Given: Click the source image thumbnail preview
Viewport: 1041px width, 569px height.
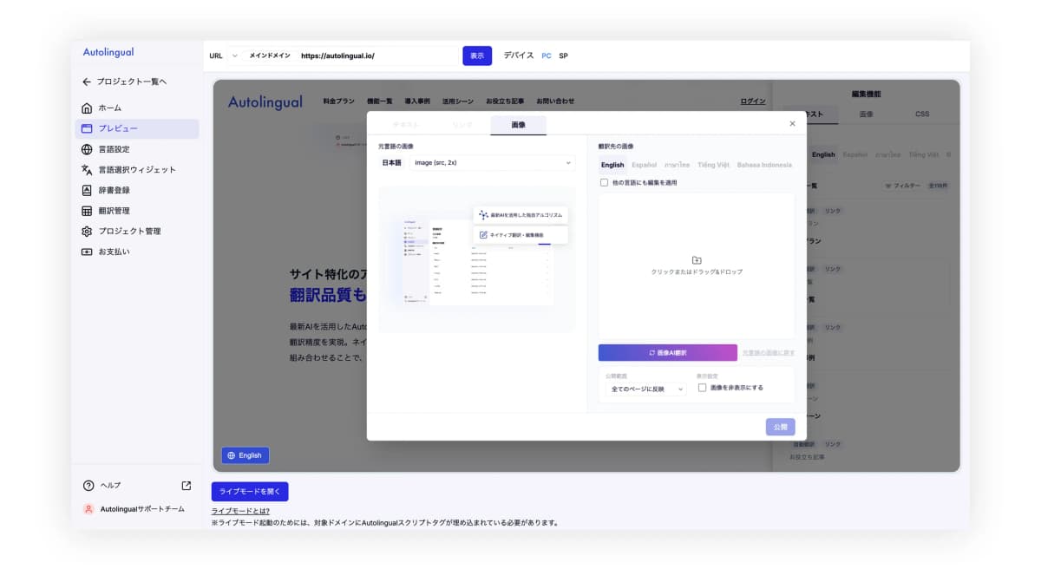Looking at the screenshot, I should point(477,259).
